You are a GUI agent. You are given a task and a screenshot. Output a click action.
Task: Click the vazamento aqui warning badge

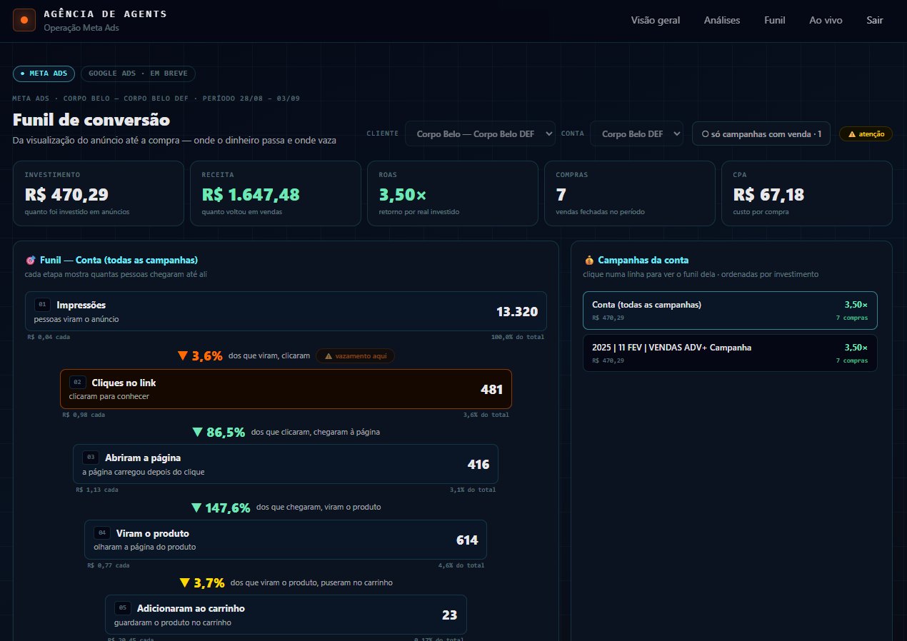(355, 355)
